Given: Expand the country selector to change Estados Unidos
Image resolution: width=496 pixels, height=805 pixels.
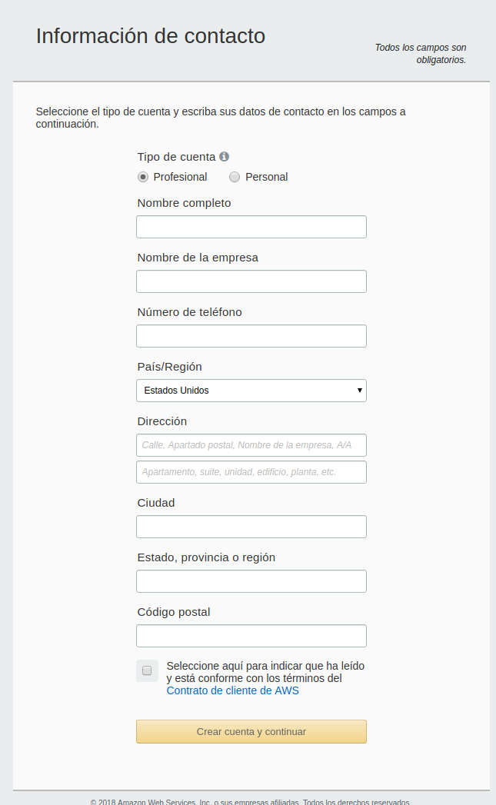Looking at the screenshot, I should point(251,391).
